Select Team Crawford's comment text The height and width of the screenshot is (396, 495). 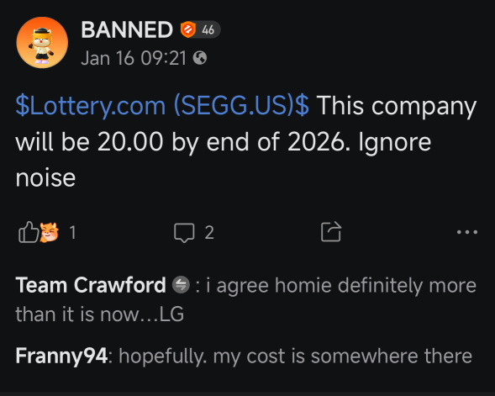pos(246,299)
